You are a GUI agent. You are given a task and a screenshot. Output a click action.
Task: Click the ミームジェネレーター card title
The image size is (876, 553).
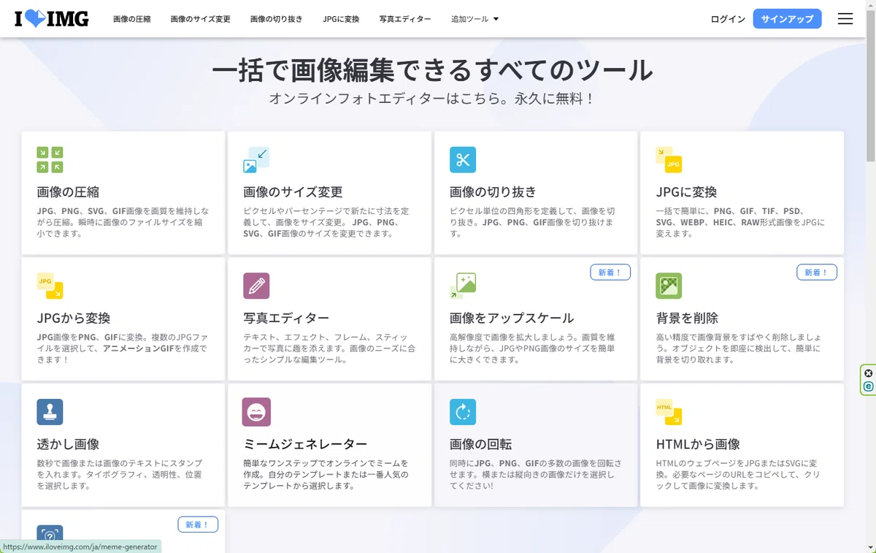tap(305, 444)
